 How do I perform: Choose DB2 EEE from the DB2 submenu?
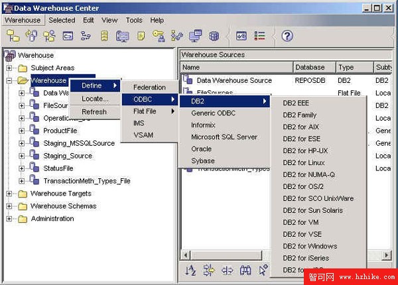[319, 103]
